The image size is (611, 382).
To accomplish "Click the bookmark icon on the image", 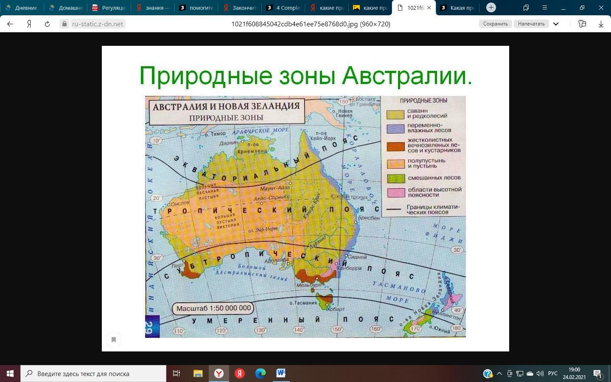I will pos(113,340).
